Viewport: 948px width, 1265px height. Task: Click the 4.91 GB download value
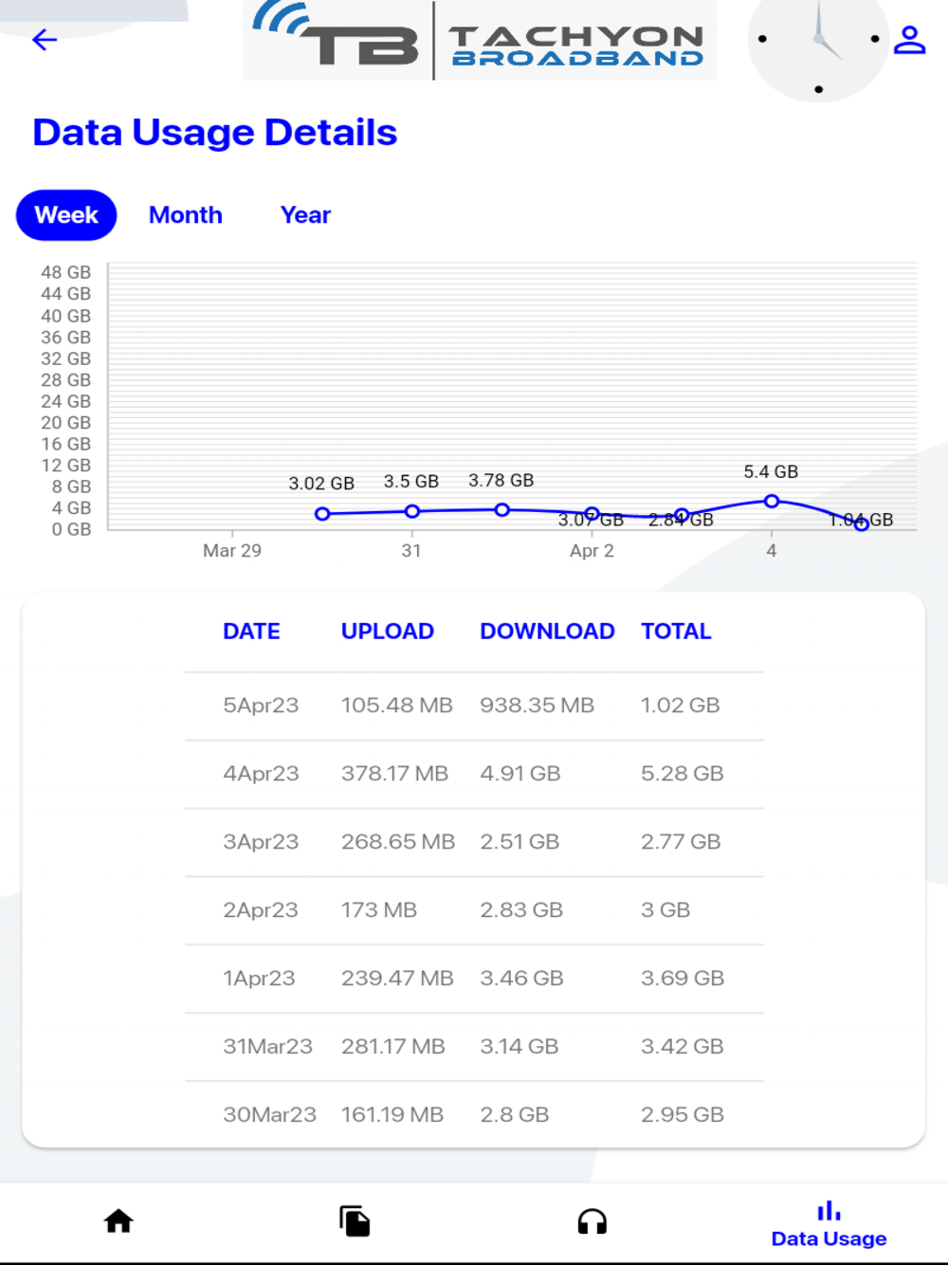coord(520,774)
